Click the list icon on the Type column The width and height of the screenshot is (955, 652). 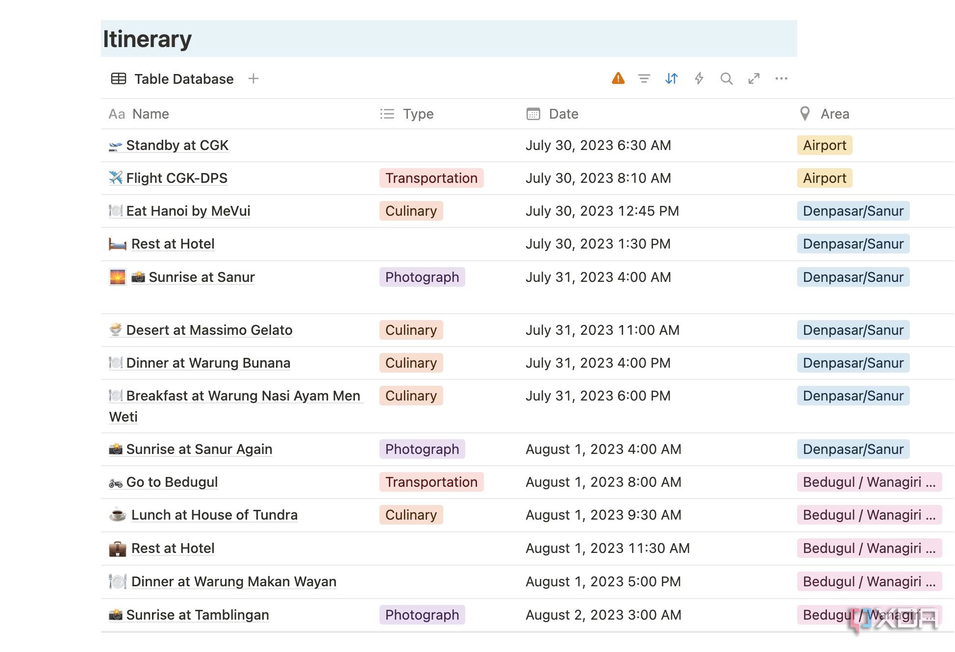point(387,113)
